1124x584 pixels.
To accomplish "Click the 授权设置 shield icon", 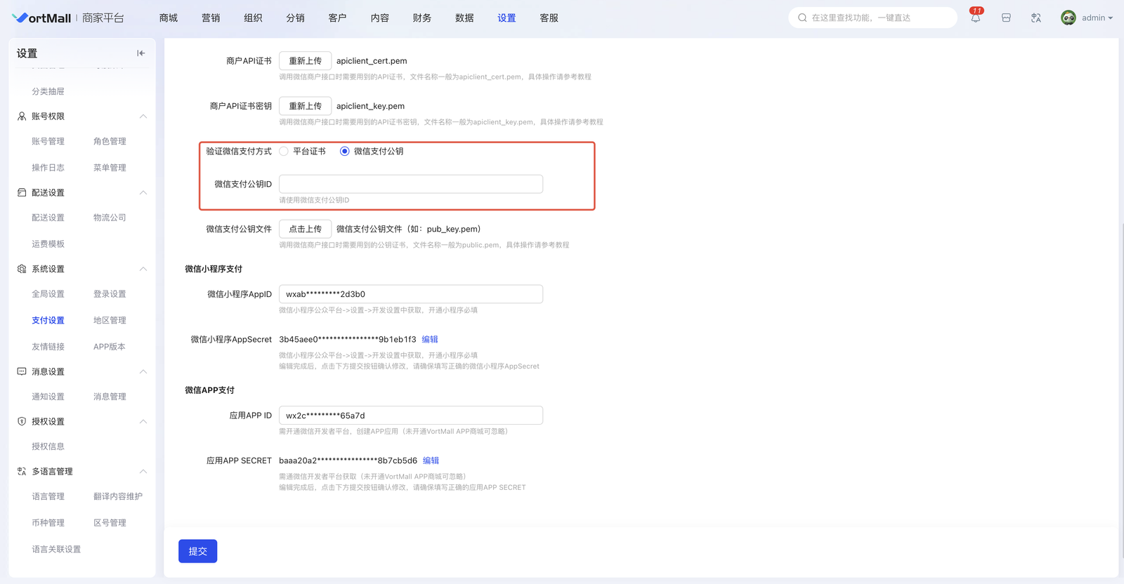I will coord(22,422).
